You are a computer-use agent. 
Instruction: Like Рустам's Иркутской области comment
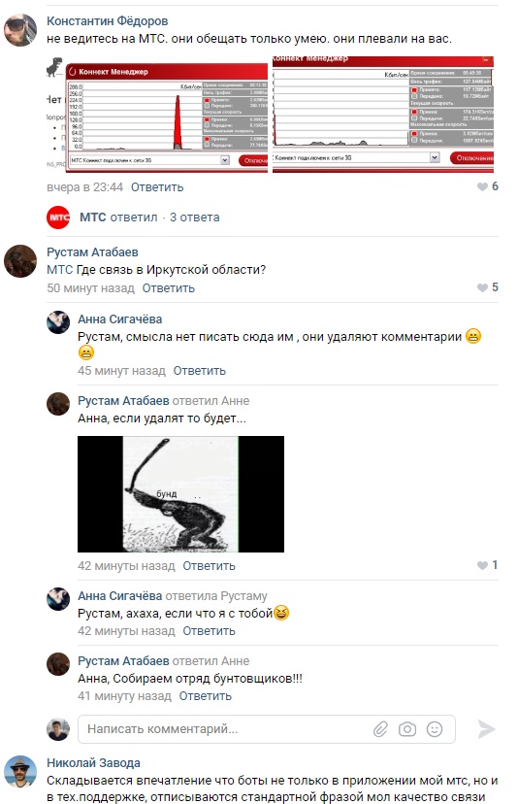click(482, 287)
